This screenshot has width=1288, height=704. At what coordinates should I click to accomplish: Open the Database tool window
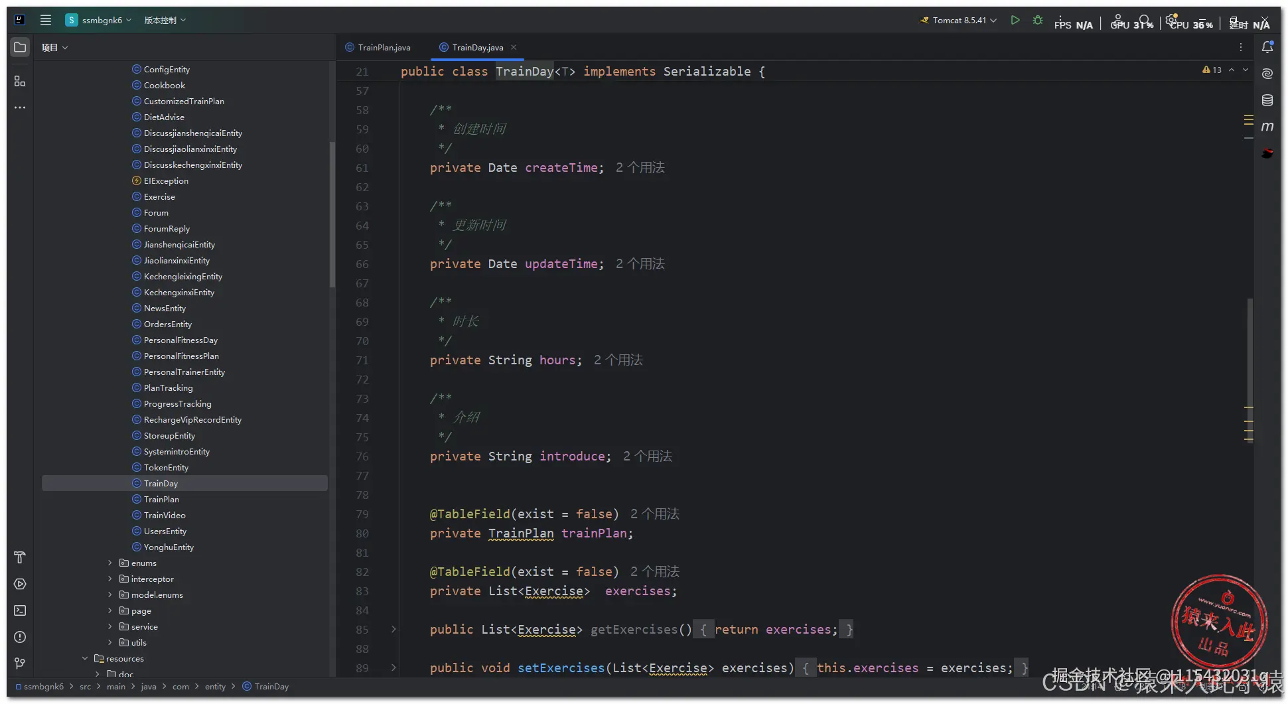(1267, 100)
